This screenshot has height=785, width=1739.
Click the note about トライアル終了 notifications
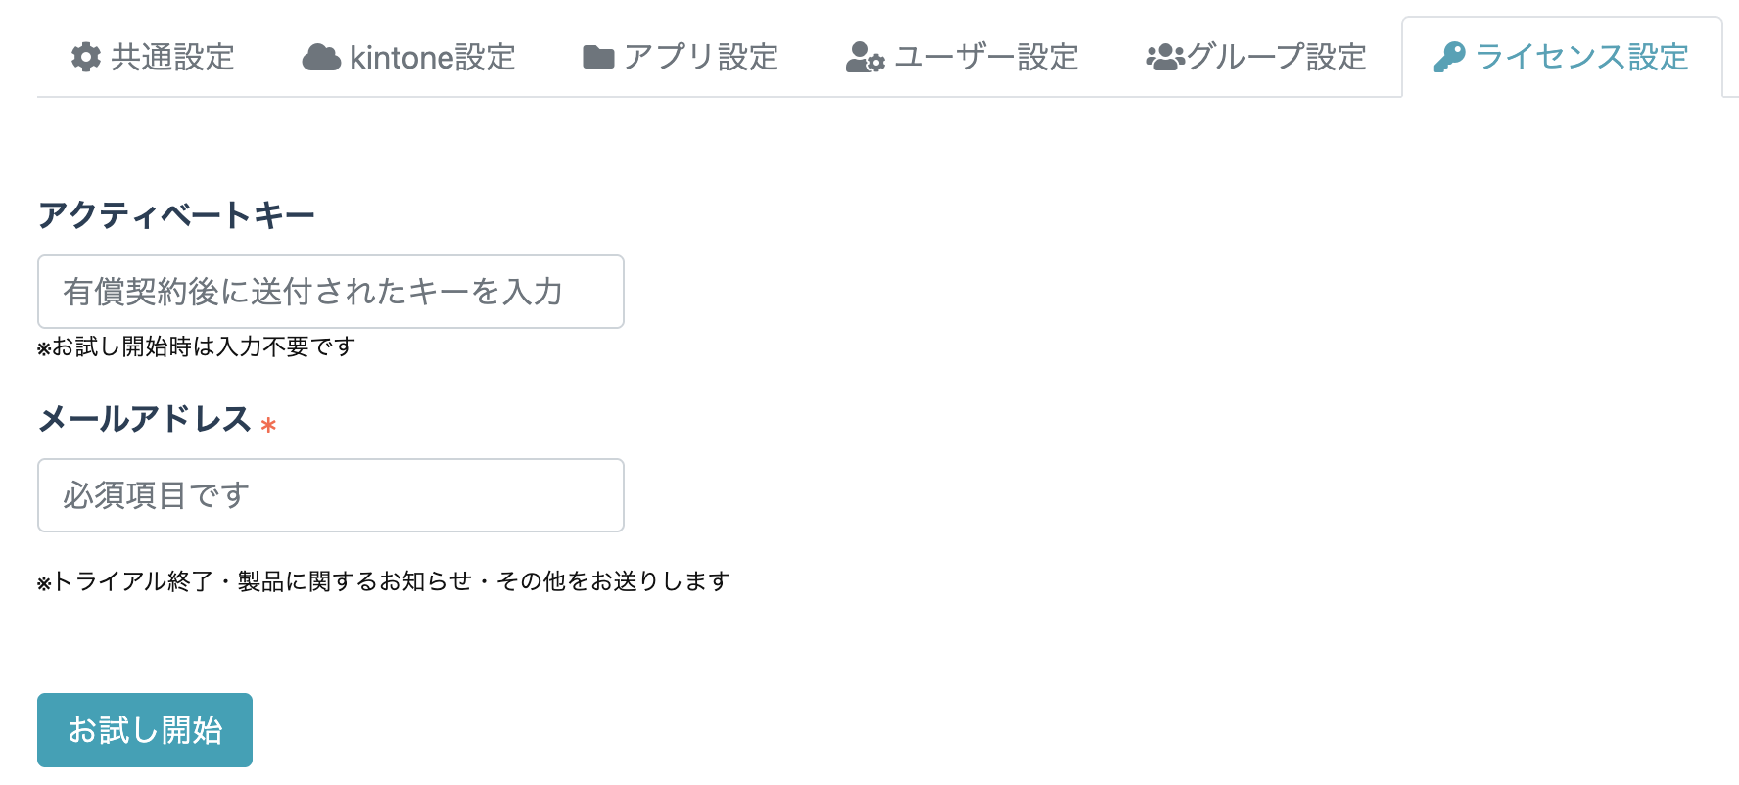pyautogui.click(x=384, y=581)
